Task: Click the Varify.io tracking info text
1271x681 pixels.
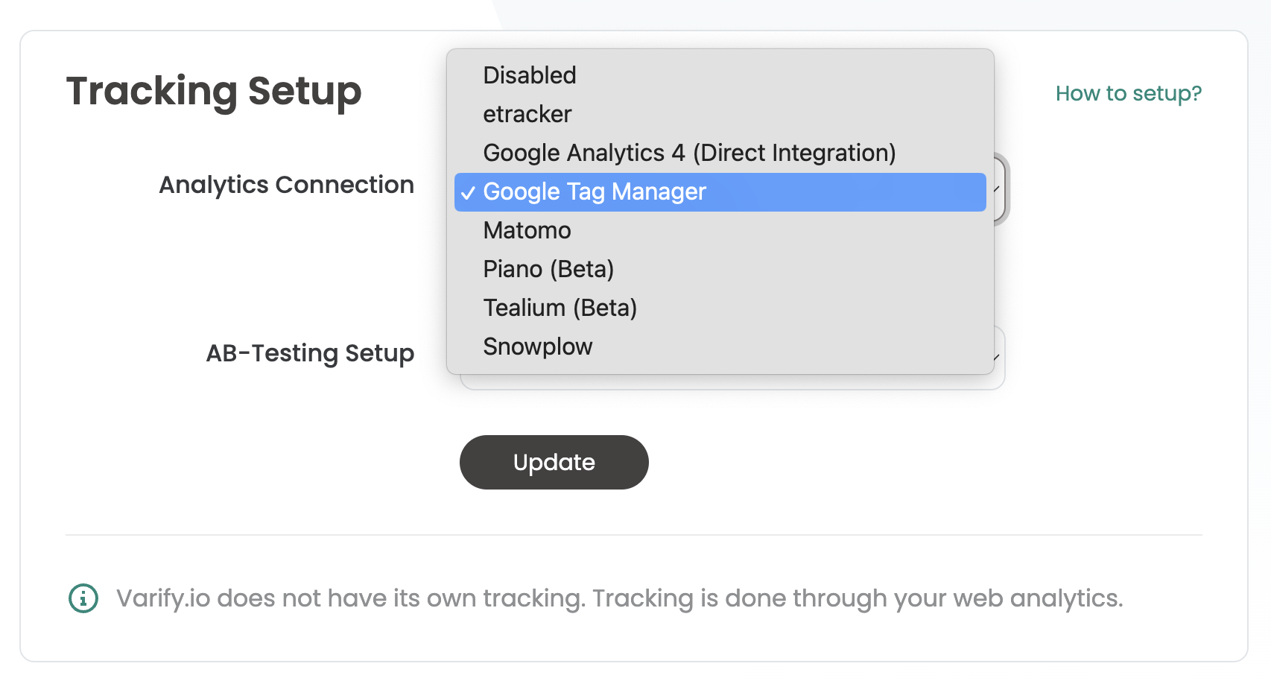Action: point(620,598)
